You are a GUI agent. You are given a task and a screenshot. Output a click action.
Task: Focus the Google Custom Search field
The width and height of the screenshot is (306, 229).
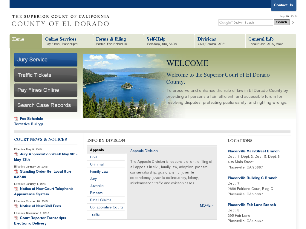tap(246, 23)
